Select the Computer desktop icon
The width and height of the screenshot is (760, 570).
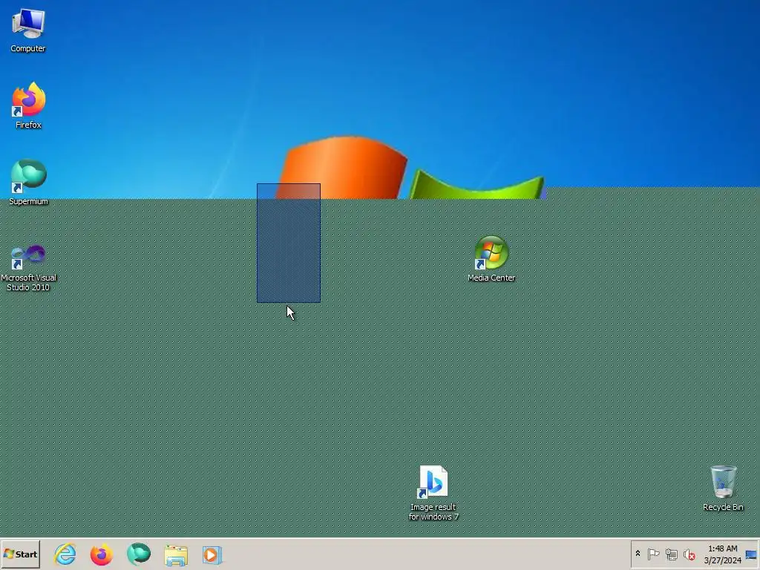click(28, 30)
